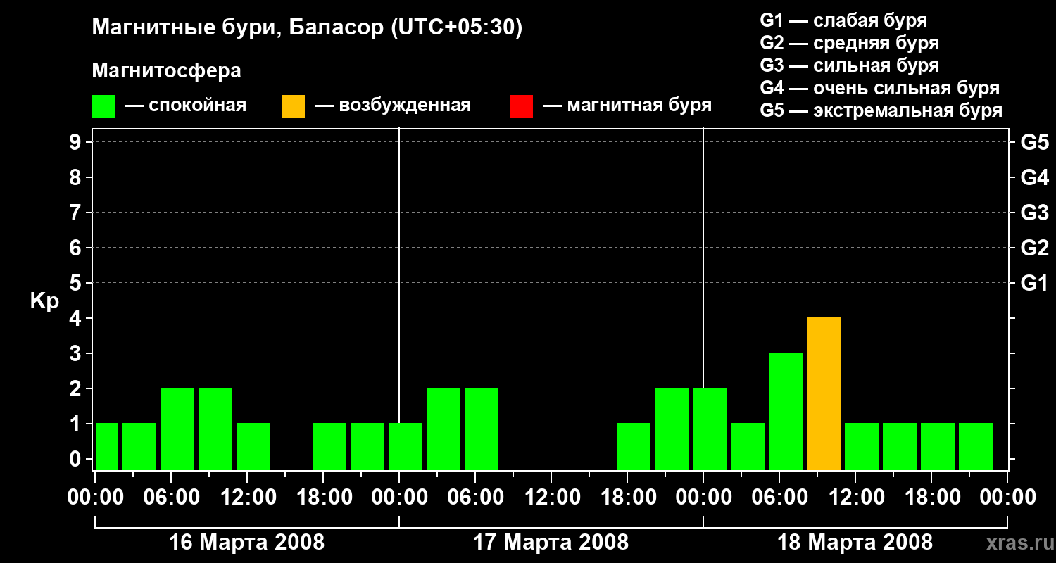
Task: Select the 21:00–24:00 bar on 17 Марта
Action: (x=672, y=429)
